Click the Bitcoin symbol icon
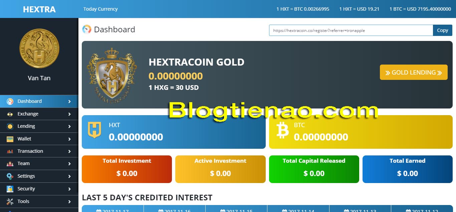 tap(282, 131)
